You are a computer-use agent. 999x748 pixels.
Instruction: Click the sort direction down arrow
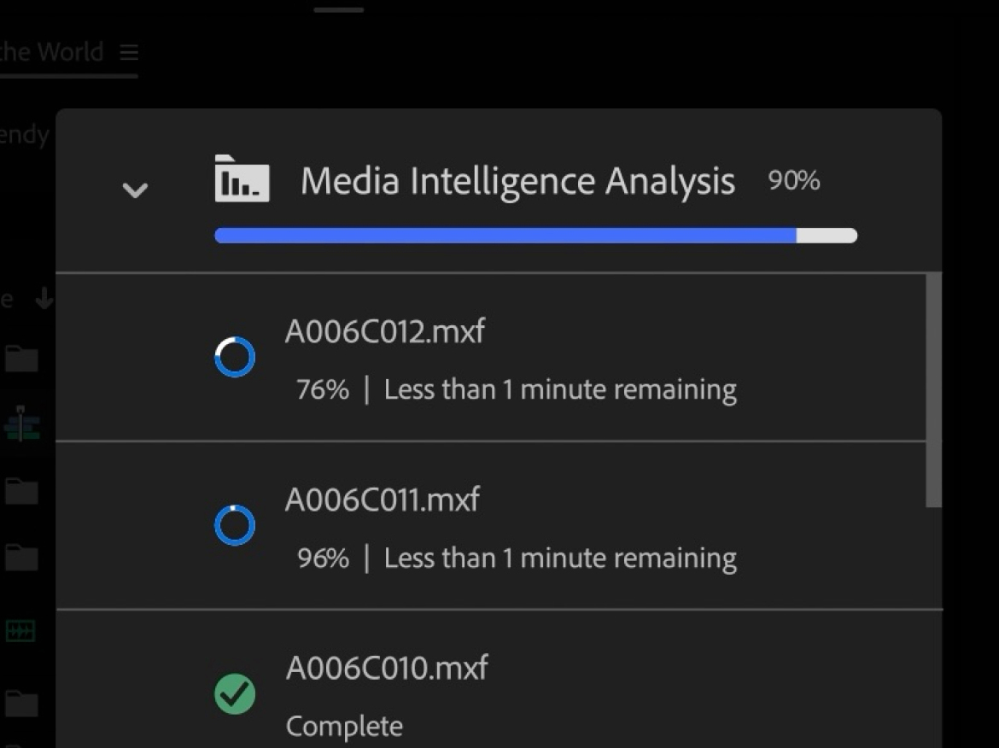click(44, 300)
